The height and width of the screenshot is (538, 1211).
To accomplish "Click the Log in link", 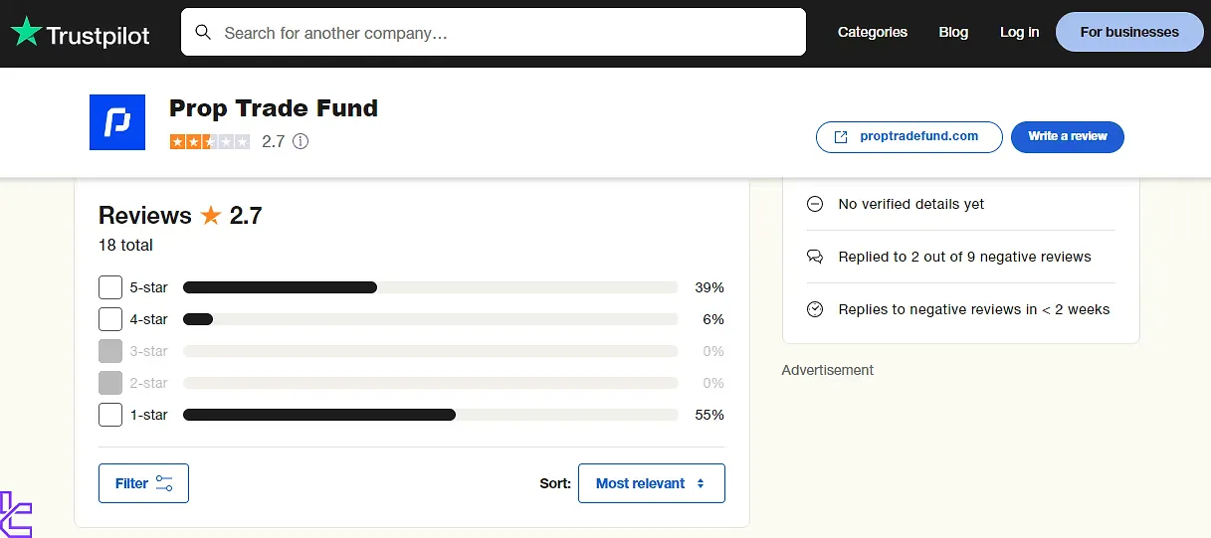I will [1019, 32].
